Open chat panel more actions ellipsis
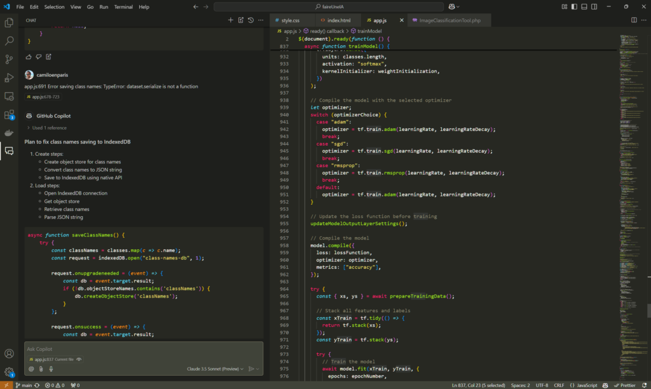The image size is (651, 389). (261, 20)
